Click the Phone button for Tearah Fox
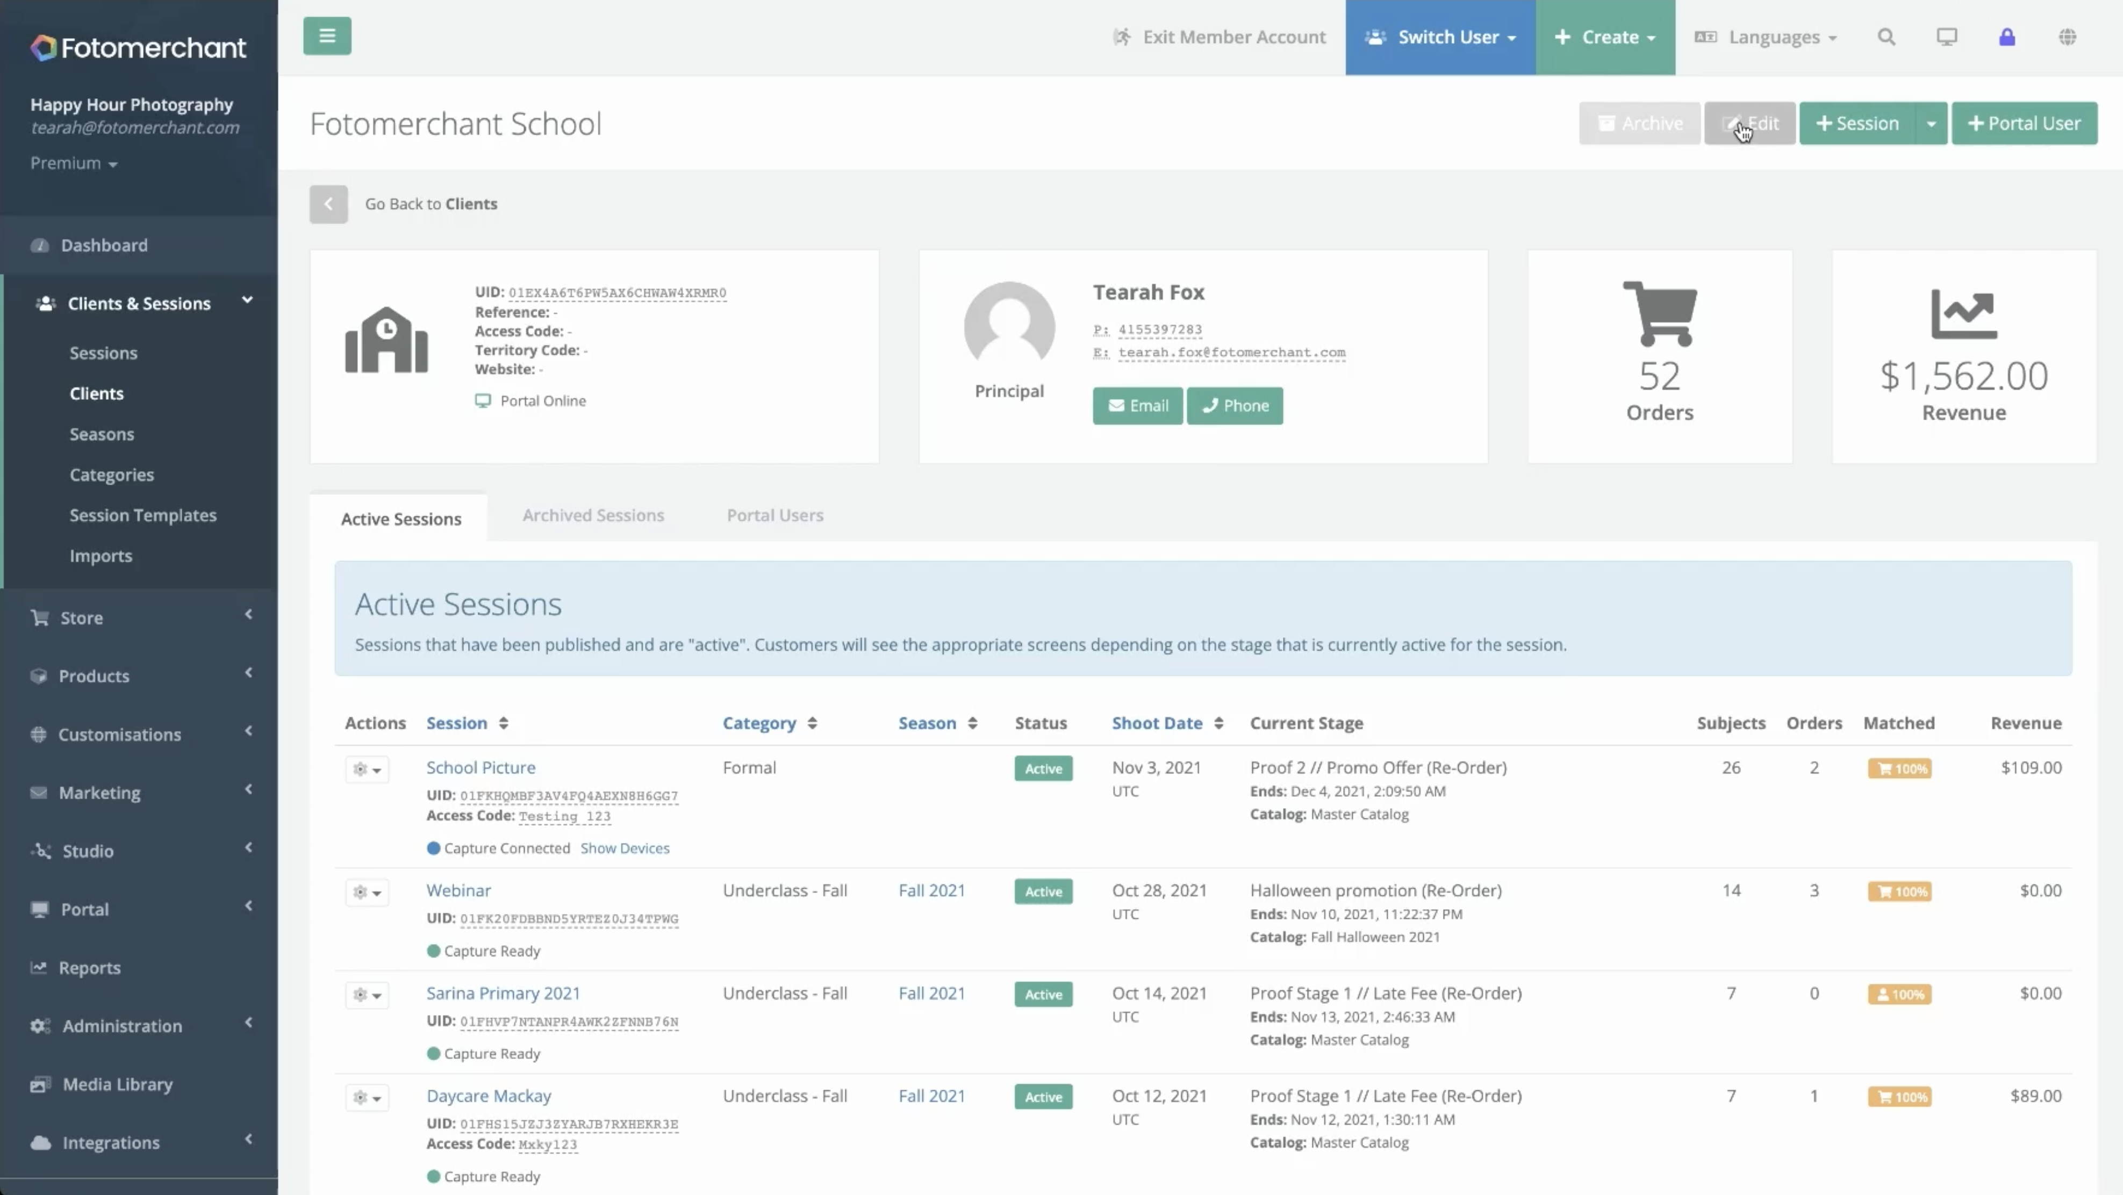The width and height of the screenshot is (2123, 1195). (x=1235, y=406)
